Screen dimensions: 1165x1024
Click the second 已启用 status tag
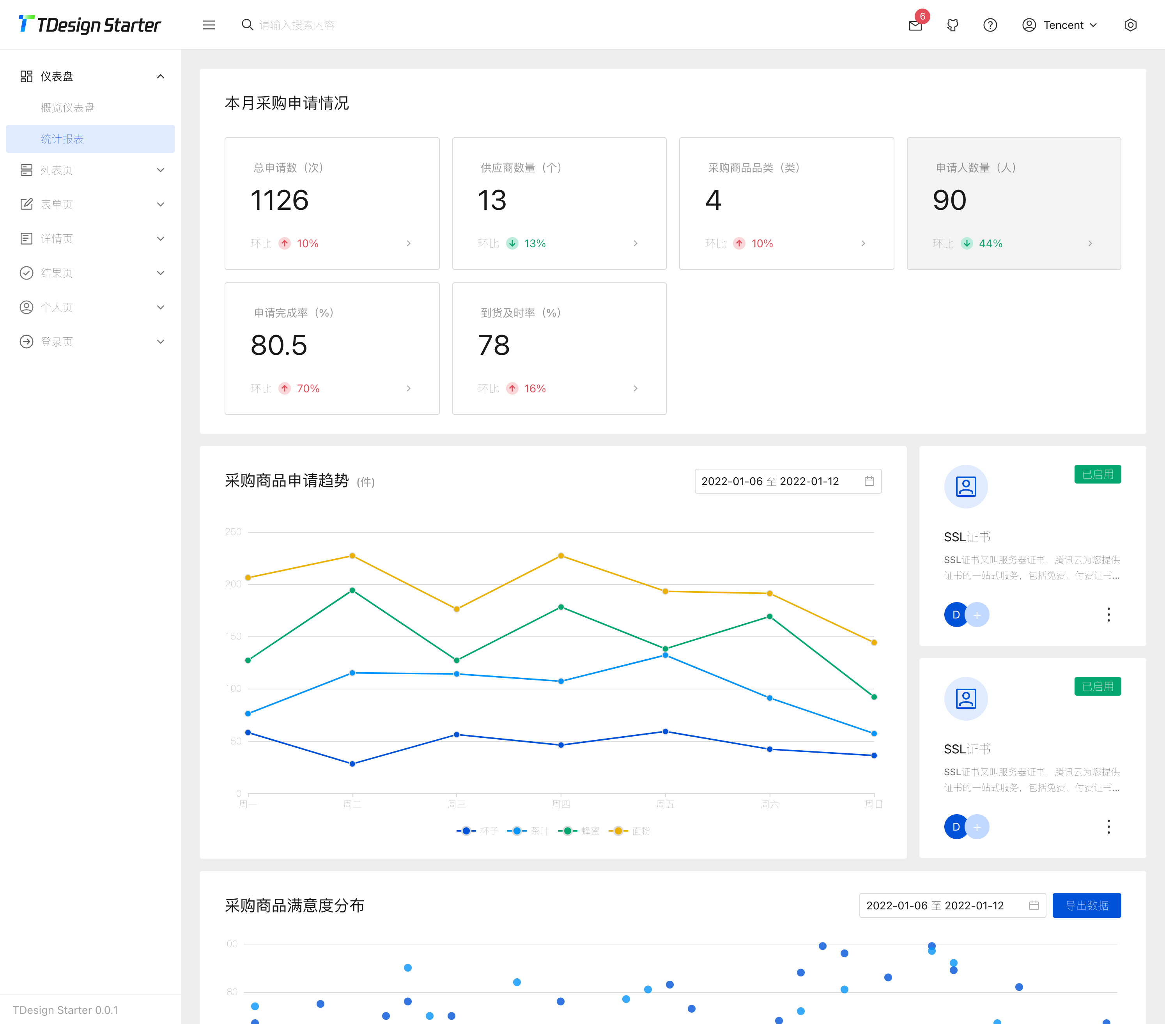click(x=1097, y=686)
